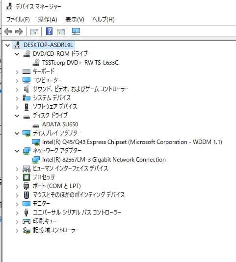Toggle the action pane toolbar icon
The image size is (236, 262).
coord(61,32)
